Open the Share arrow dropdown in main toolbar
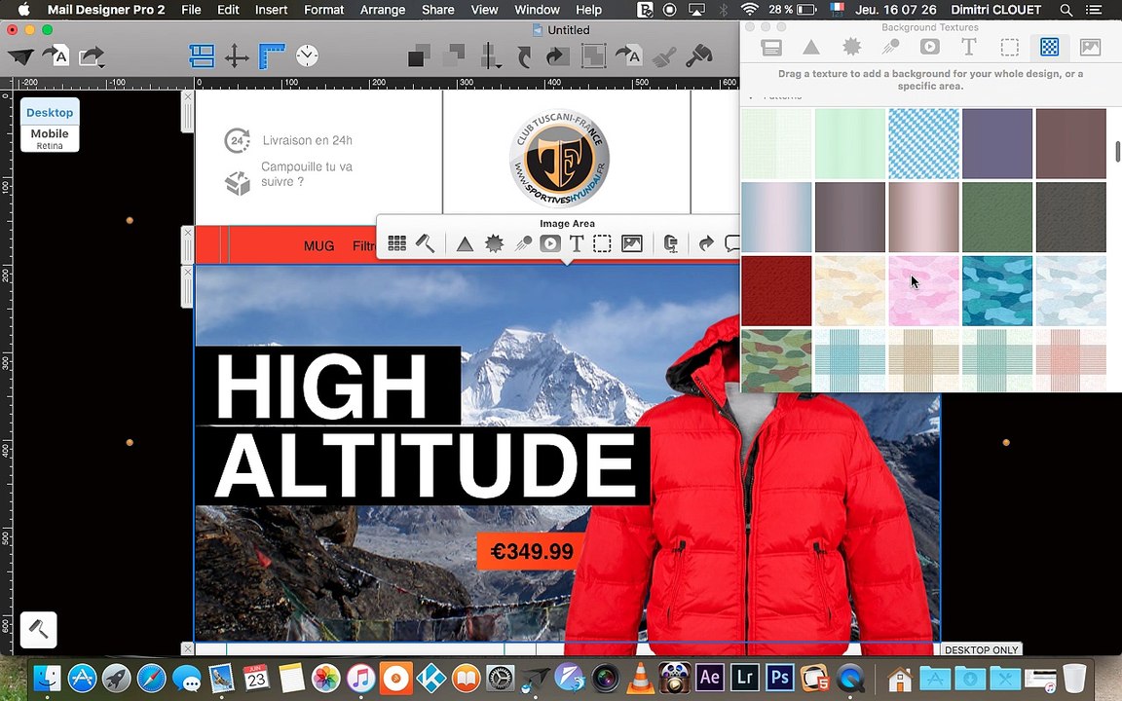The image size is (1122, 701). [x=91, y=55]
